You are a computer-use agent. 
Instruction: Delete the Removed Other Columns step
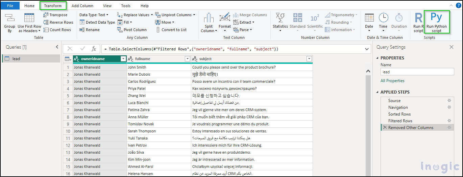(x=385, y=127)
